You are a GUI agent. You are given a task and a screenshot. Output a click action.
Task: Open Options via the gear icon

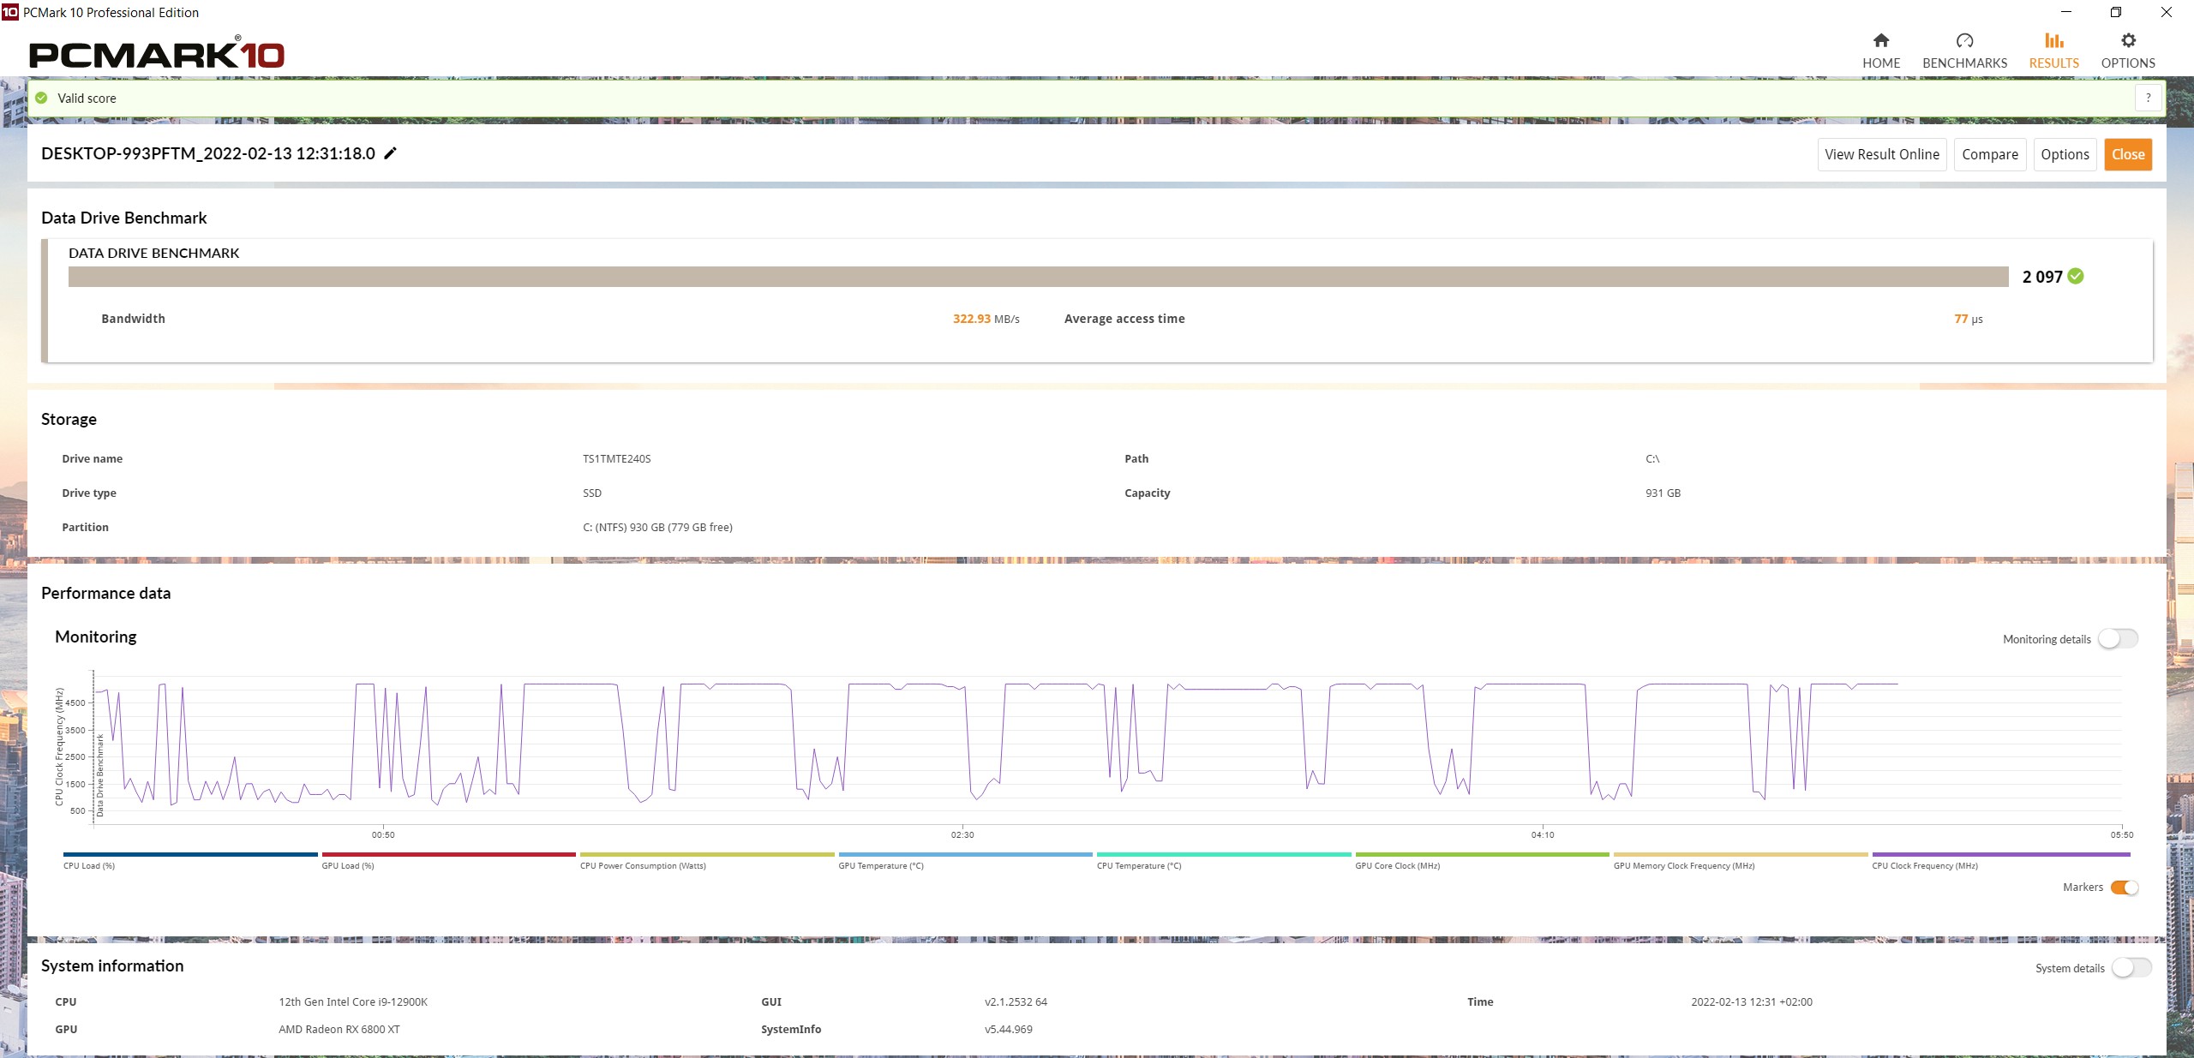tap(2128, 41)
